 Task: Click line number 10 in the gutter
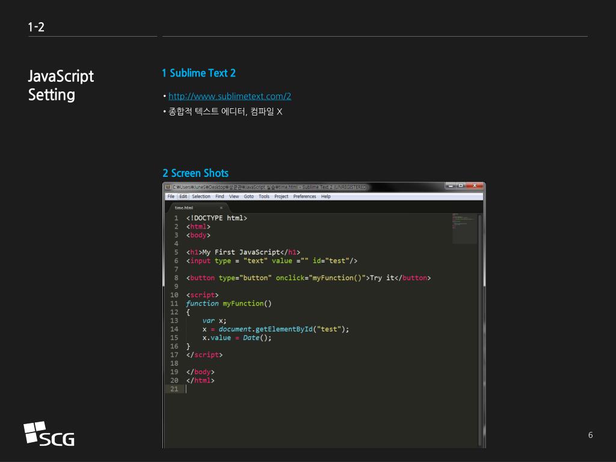point(174,295)
